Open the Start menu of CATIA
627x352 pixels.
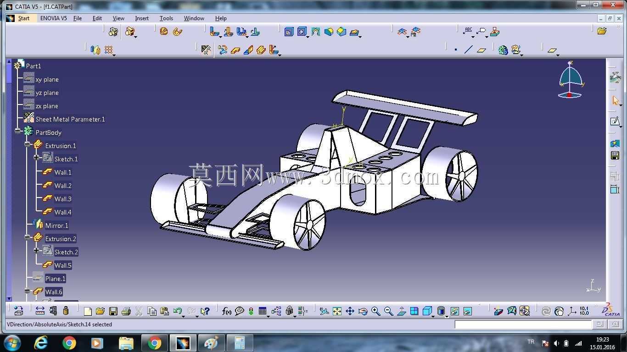click(24, 18)
